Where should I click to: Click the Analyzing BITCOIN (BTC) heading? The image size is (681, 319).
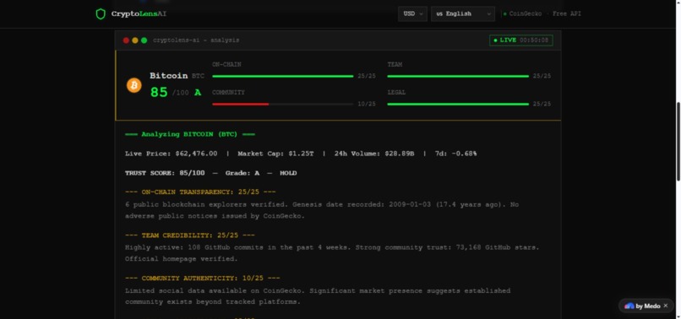point(190,134)
